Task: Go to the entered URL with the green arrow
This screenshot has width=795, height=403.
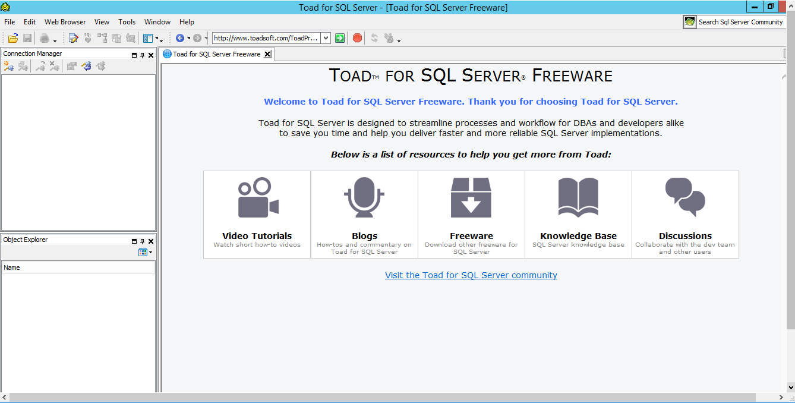Action: tap(339, 37)
